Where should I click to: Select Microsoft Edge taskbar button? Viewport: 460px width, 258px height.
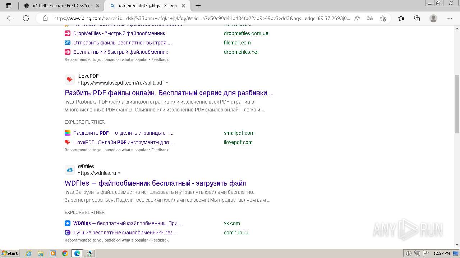click(77, 253)
